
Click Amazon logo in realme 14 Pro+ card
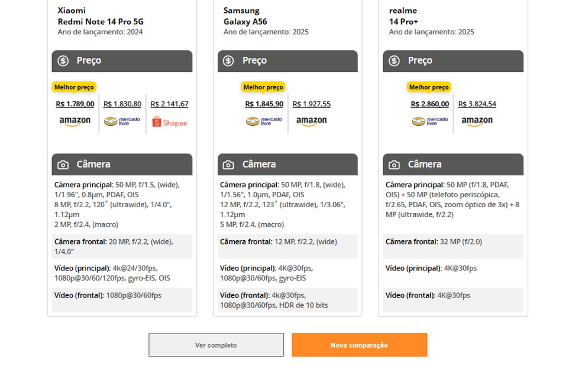pyautogui.click(x=477, y=121)
